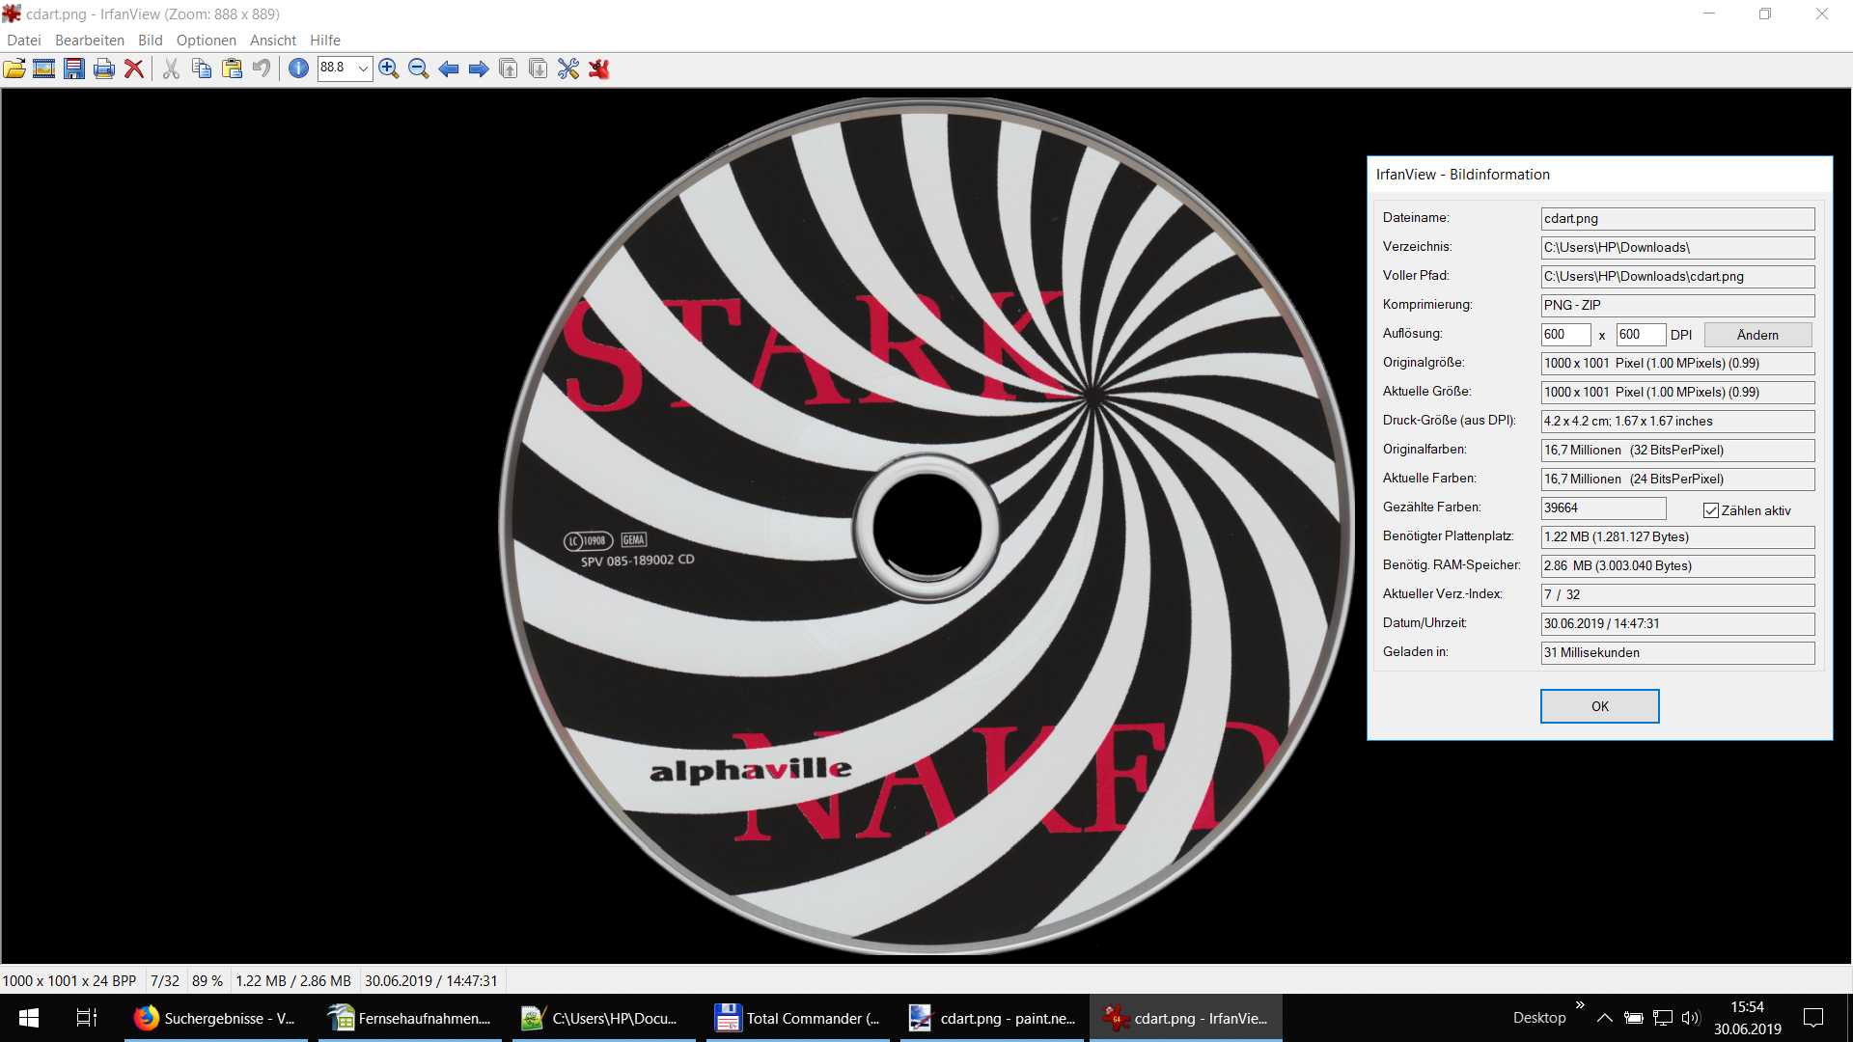Click the Verzeichnis path field
The image size is (1853, 1042).
tap(1677, 248)
